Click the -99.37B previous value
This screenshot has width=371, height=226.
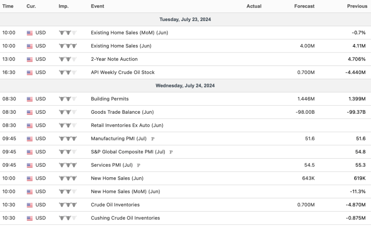(x=356, y=112)
